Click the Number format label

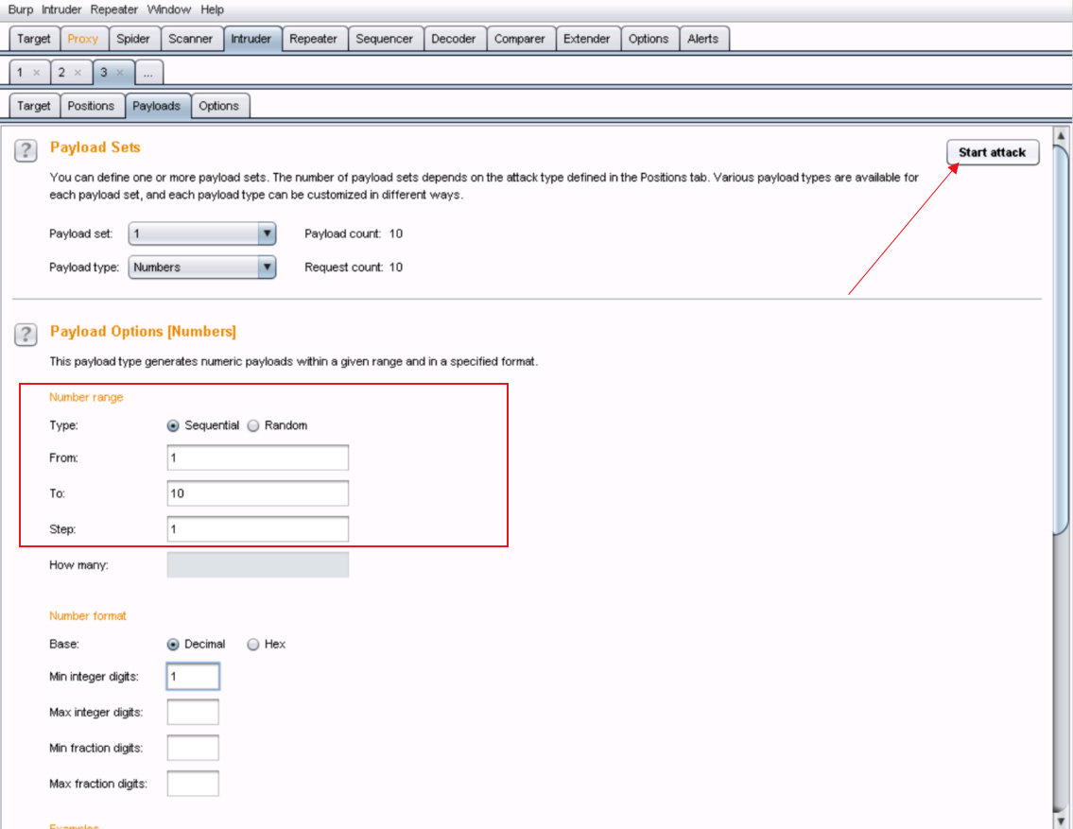click(x=88, y=616)
